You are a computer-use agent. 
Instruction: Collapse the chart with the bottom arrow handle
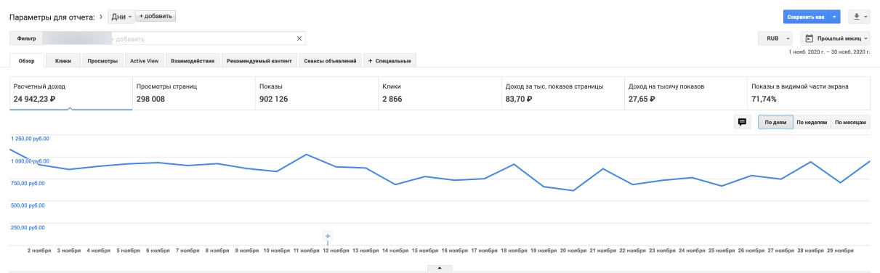[x=439, y=268]
